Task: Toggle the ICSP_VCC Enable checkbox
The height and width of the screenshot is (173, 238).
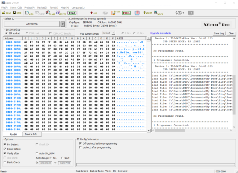Action: pos(51,33)
